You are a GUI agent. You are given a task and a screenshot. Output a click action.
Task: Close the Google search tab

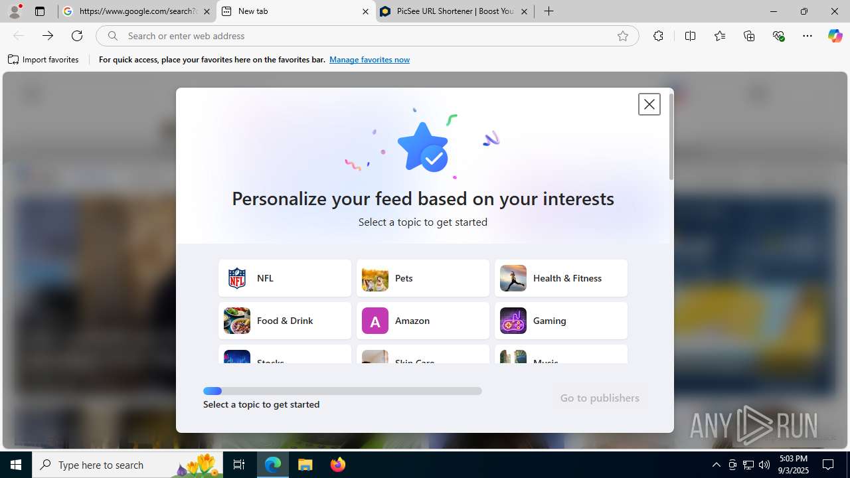point(207,11)
